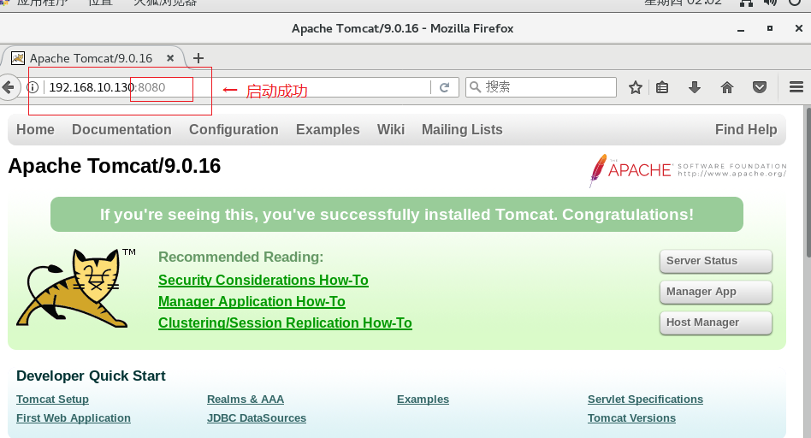Image resolution: width=811 pixels, height=438 pixels.
Task: Click the Firefox back arrow button
Action: point(7,87)
